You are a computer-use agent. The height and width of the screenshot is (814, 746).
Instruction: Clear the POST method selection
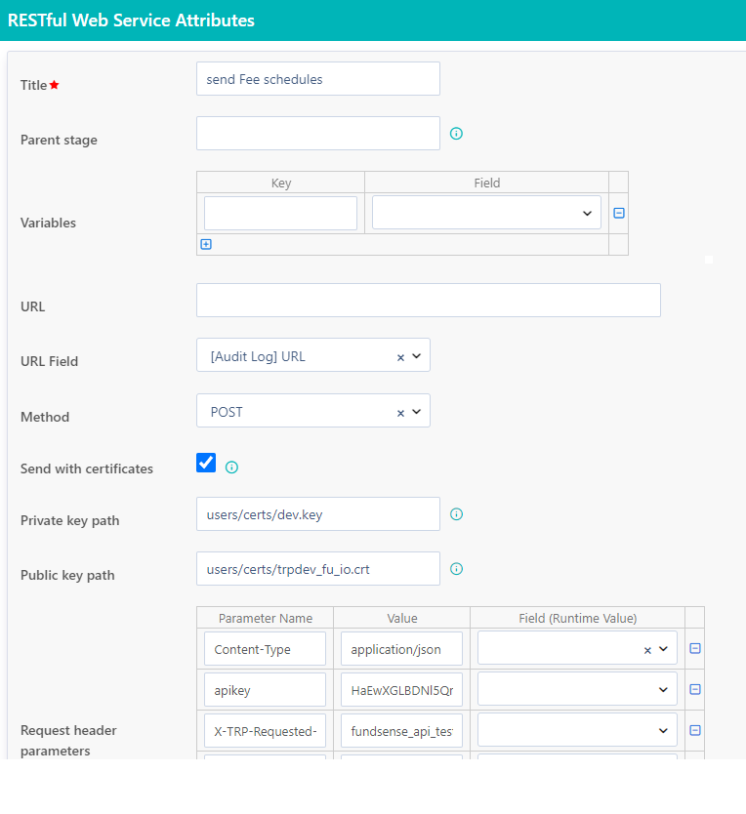click(400, 413)
